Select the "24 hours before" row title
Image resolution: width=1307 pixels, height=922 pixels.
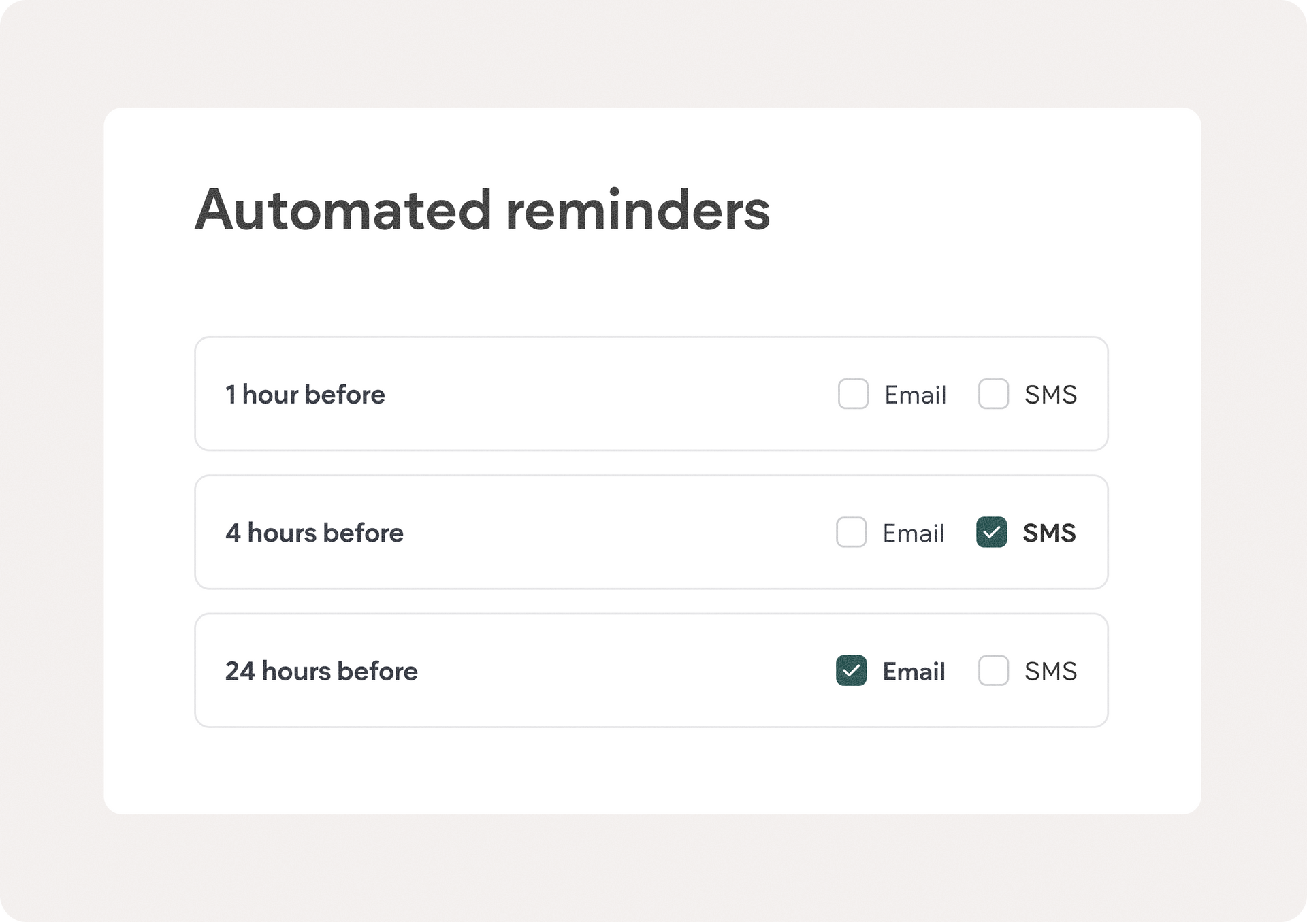click(321, 671)
